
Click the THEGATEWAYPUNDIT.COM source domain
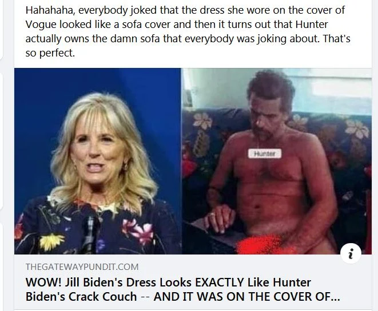coord(82,266)
